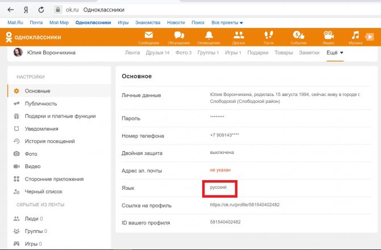
Task: Open the Одноклассники link in the portal bar
Action: click(x=93, y=23)
